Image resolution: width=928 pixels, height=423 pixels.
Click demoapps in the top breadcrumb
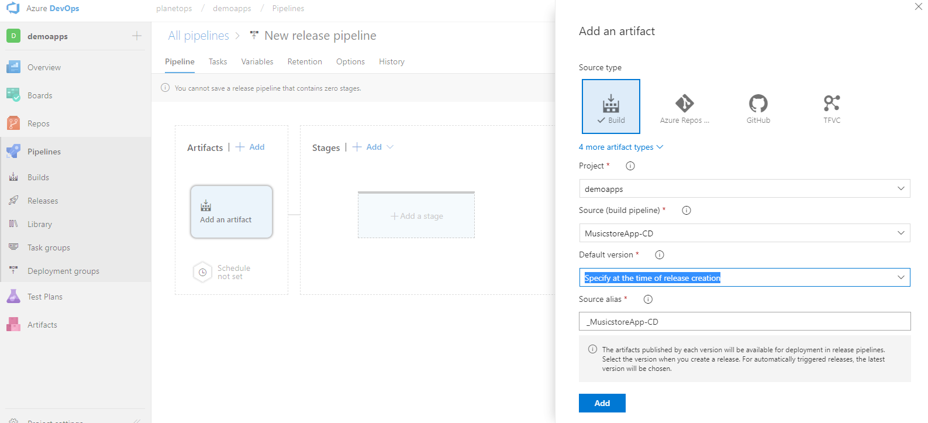click(232, 8)
